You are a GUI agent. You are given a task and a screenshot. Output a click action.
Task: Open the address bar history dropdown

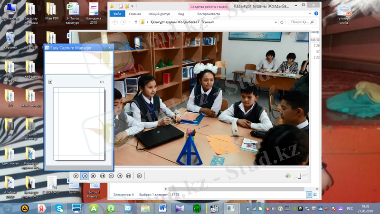point(275,22)
